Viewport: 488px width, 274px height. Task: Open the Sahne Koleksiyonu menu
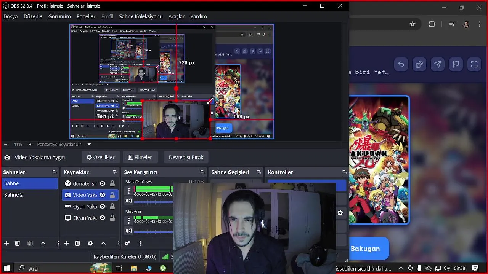coord(141,16)
